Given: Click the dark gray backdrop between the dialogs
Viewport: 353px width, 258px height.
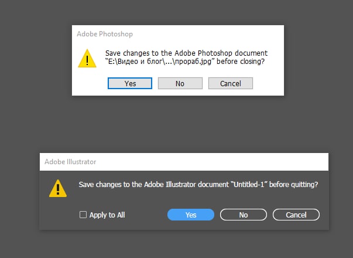Looking at the screenshot, I should [x=176, y=126].
